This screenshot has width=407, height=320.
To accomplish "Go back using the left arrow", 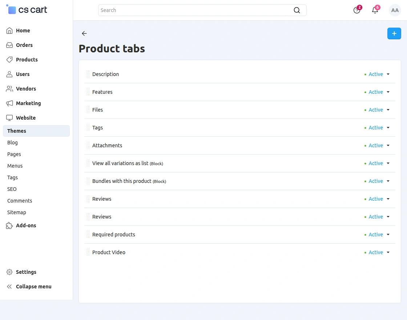I will click(84, 33).
